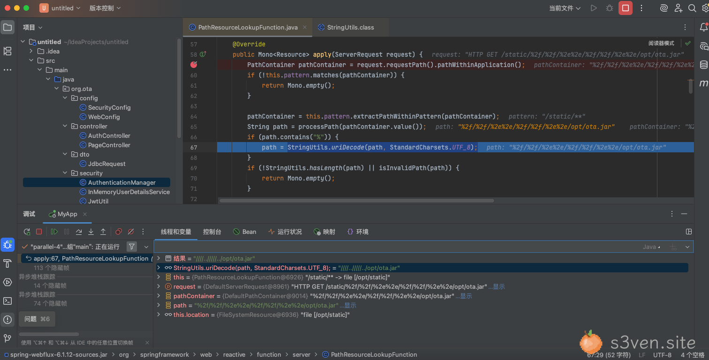Open the Structure tool window icon
This screenshot has height=360, width=709.
(8, 51)
